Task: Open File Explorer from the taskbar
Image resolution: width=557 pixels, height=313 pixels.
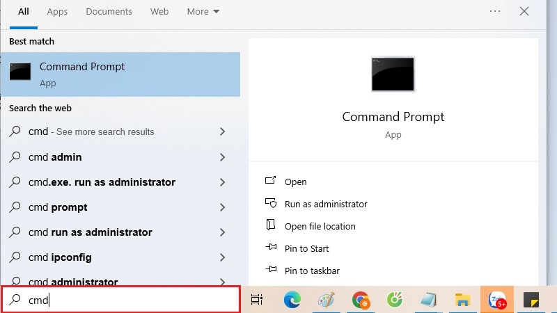Action: tap(462, 300)
